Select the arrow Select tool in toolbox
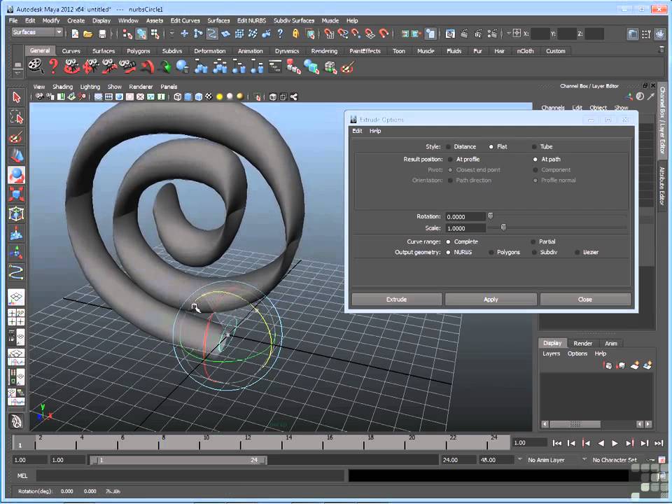 click(16, 98)
